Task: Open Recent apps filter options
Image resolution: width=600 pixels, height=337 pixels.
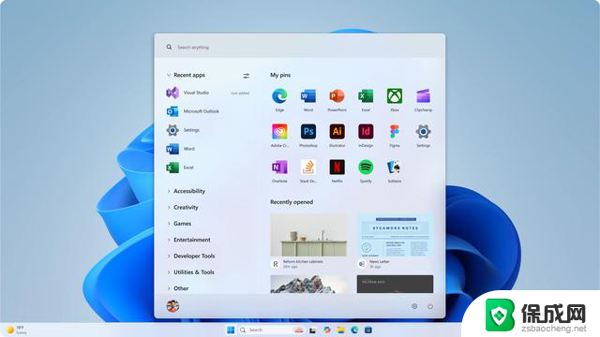Action: tap(246, 76)
